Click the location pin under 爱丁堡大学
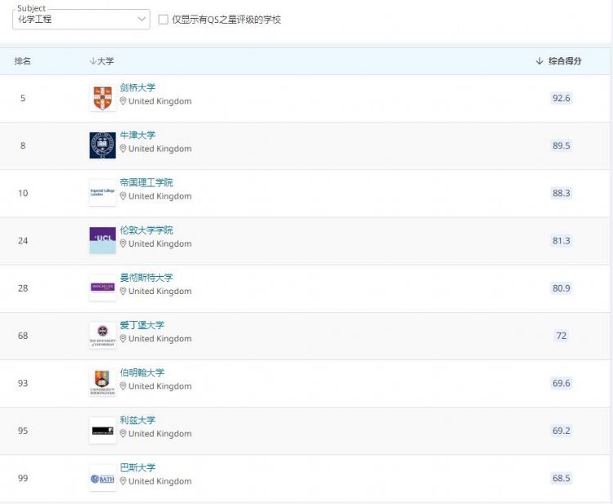The width and height of the screenshot is (613, 504). coord(123,339)
